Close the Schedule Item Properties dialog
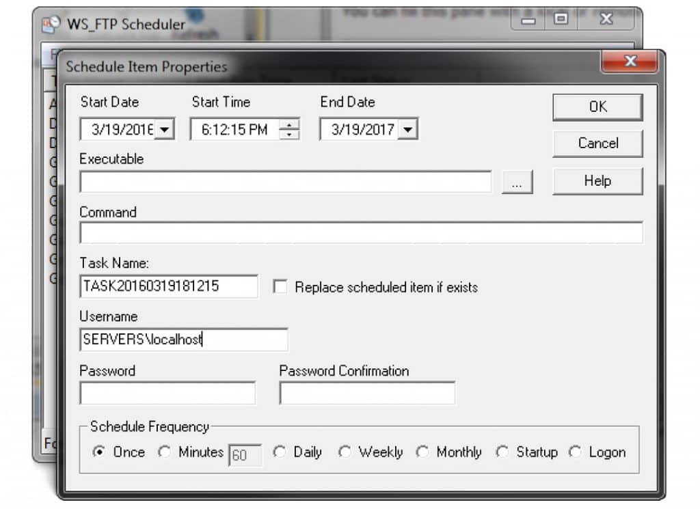 point(630,61)
